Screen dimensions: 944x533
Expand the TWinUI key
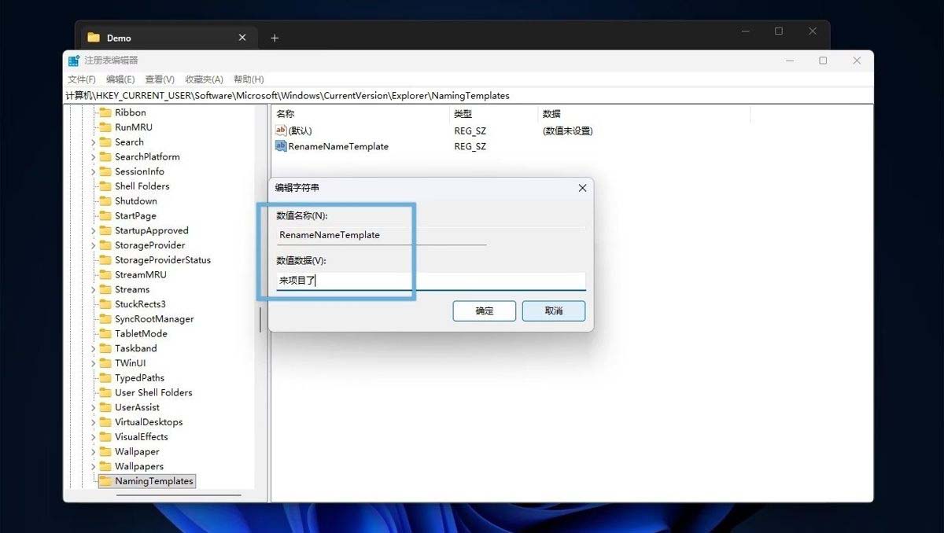[x=93, y=363]
